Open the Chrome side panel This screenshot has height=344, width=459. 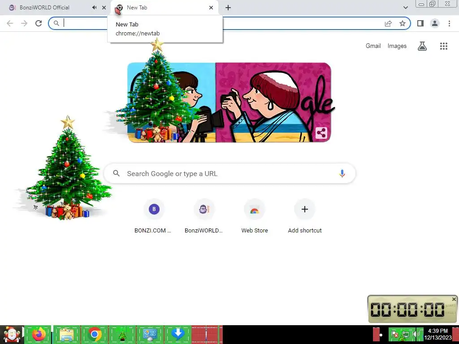coord(420,23)
